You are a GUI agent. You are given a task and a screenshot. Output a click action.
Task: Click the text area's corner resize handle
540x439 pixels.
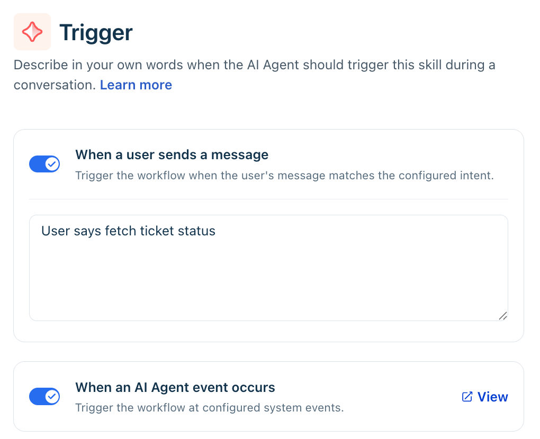pyautogui.click(x=503, y=315)
